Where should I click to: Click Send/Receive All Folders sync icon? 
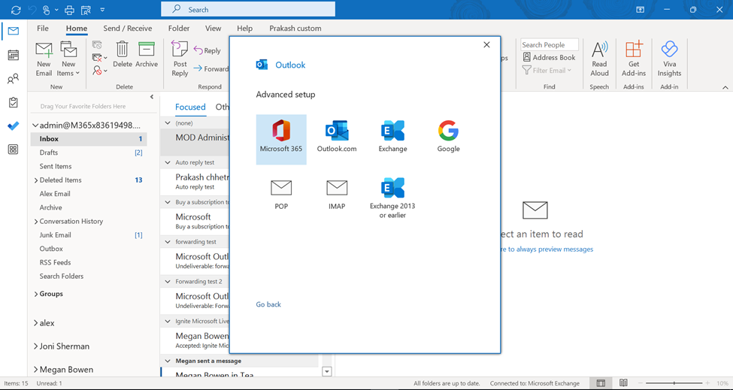point(16,10)
